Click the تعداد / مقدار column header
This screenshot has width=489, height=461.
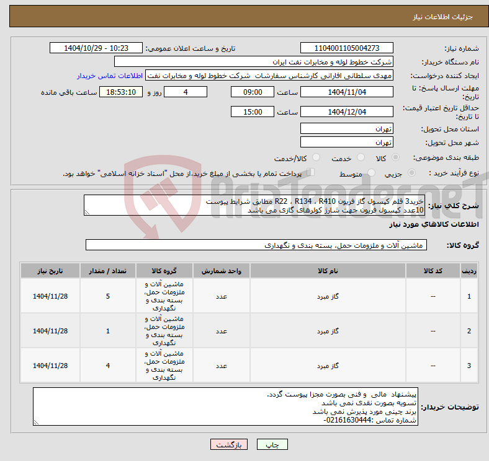pyautogui.click(x=108, y=271)
